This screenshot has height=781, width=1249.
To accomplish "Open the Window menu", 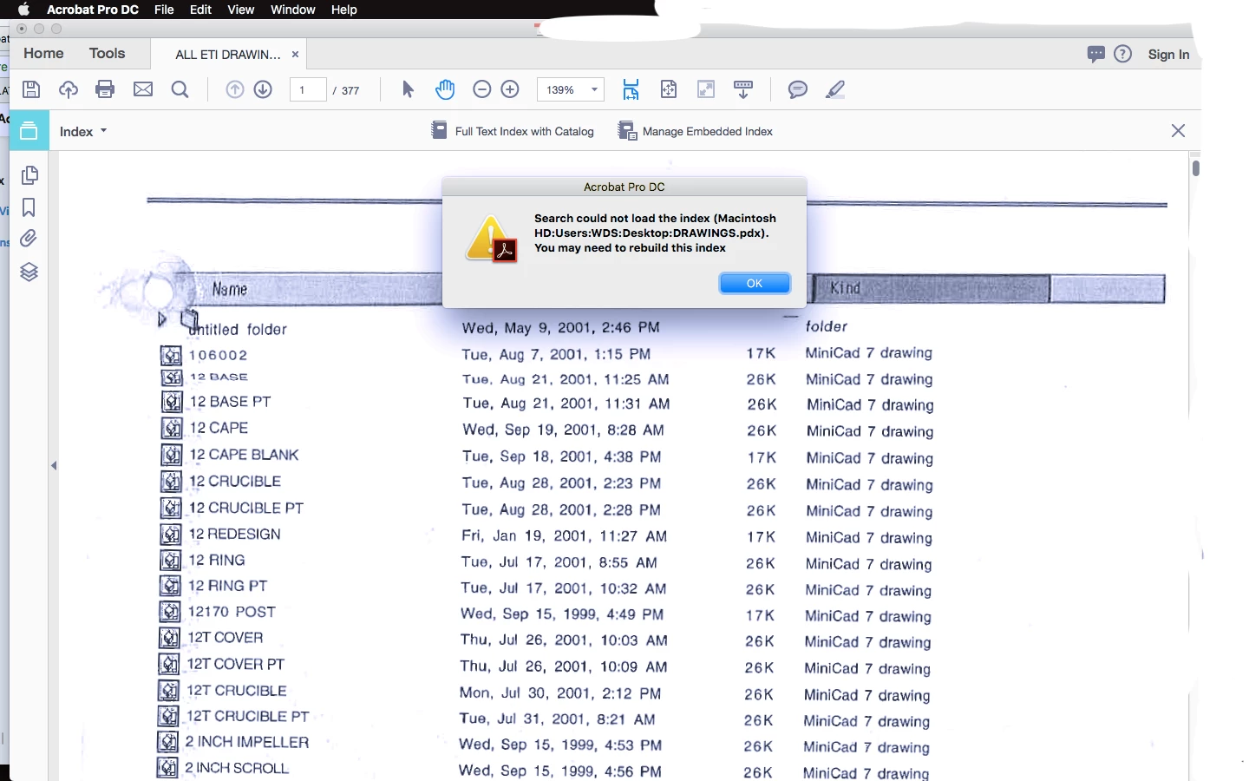I will pyautogui.click(x=292, y=10).
